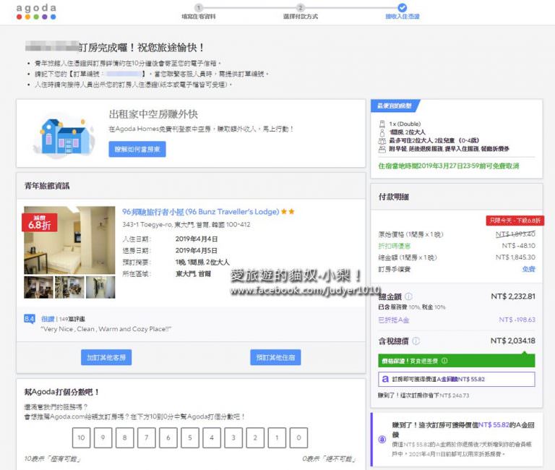Click the 瞭解如何當房東 button
The width and height of the screenshot is (555, 470).
coord(137,150)
